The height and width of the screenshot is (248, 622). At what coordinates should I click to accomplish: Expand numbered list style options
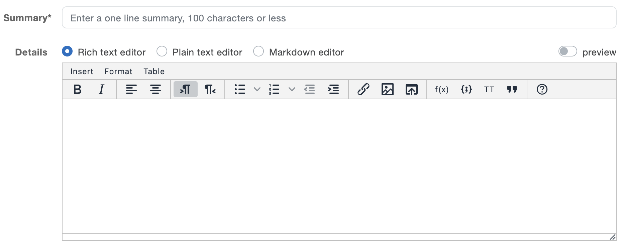click(x=292, y=89)
